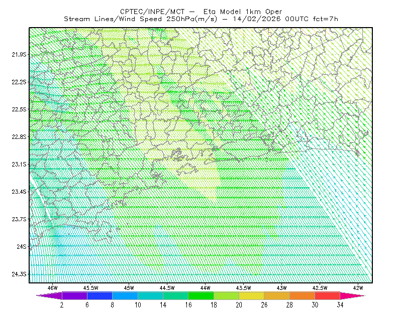
Task: Select the gold color bar segment
Action: click(x=277, y=295)
